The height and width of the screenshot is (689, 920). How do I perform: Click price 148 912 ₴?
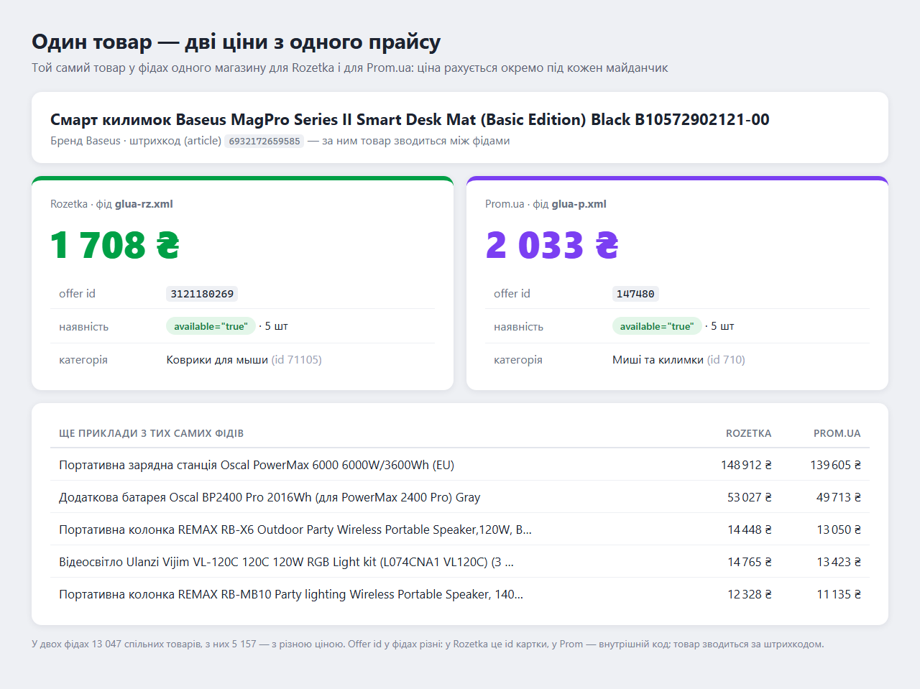click(x=746, y=465)
